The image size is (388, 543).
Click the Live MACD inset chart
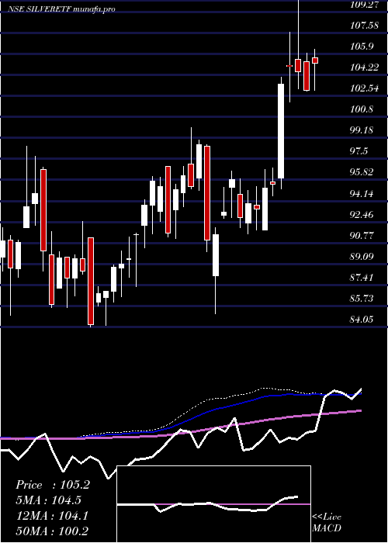click(x=213, y=504)
